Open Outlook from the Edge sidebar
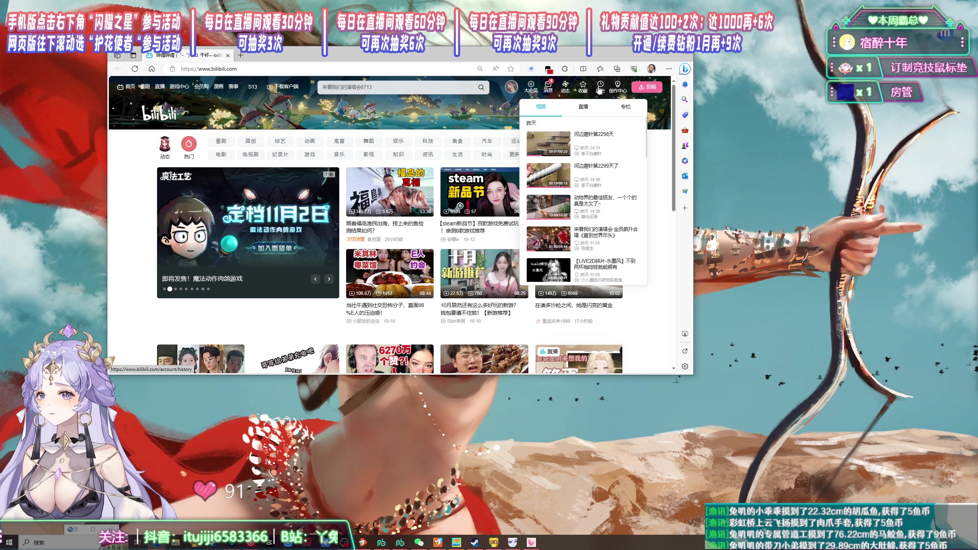The width and height of the screenshot is (978, 550). (685, 176)
